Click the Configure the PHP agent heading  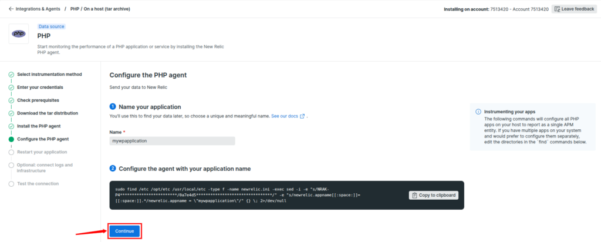[x=148, y=75]
